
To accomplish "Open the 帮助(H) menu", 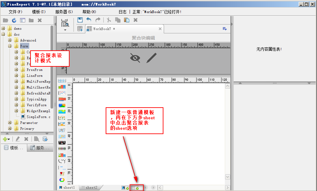I will [x=89, y=12].
